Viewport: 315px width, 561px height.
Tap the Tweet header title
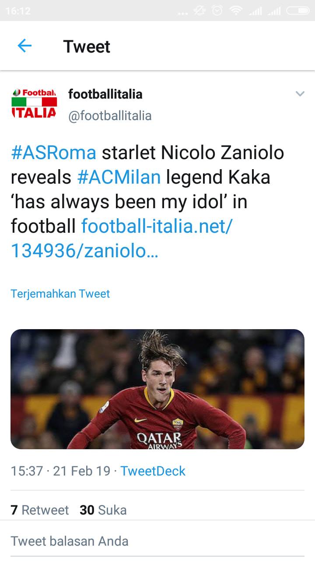pyautogui.click(x=87, y=46)
